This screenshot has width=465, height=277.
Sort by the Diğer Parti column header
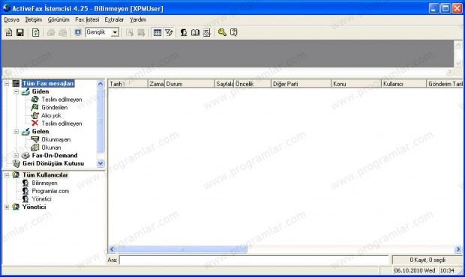(301, 84)
